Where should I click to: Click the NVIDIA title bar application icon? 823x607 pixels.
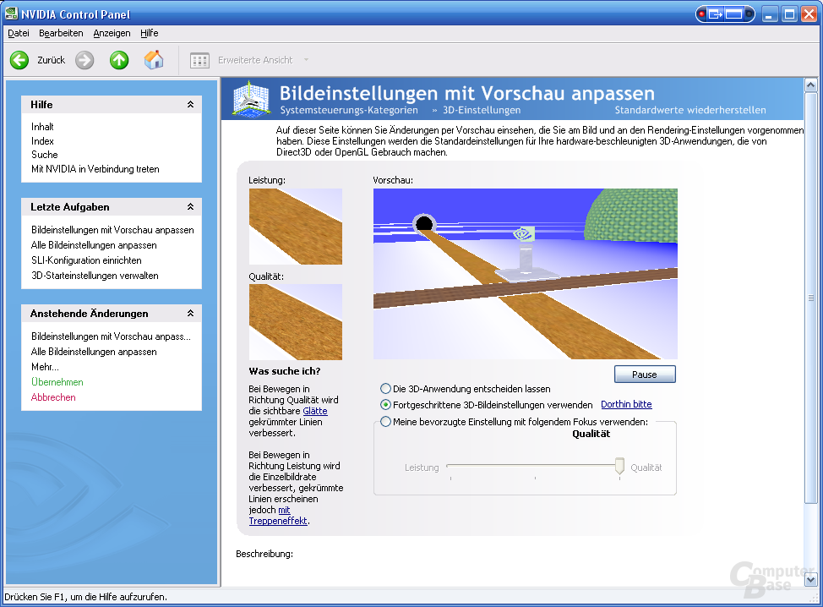click(10, 14)
